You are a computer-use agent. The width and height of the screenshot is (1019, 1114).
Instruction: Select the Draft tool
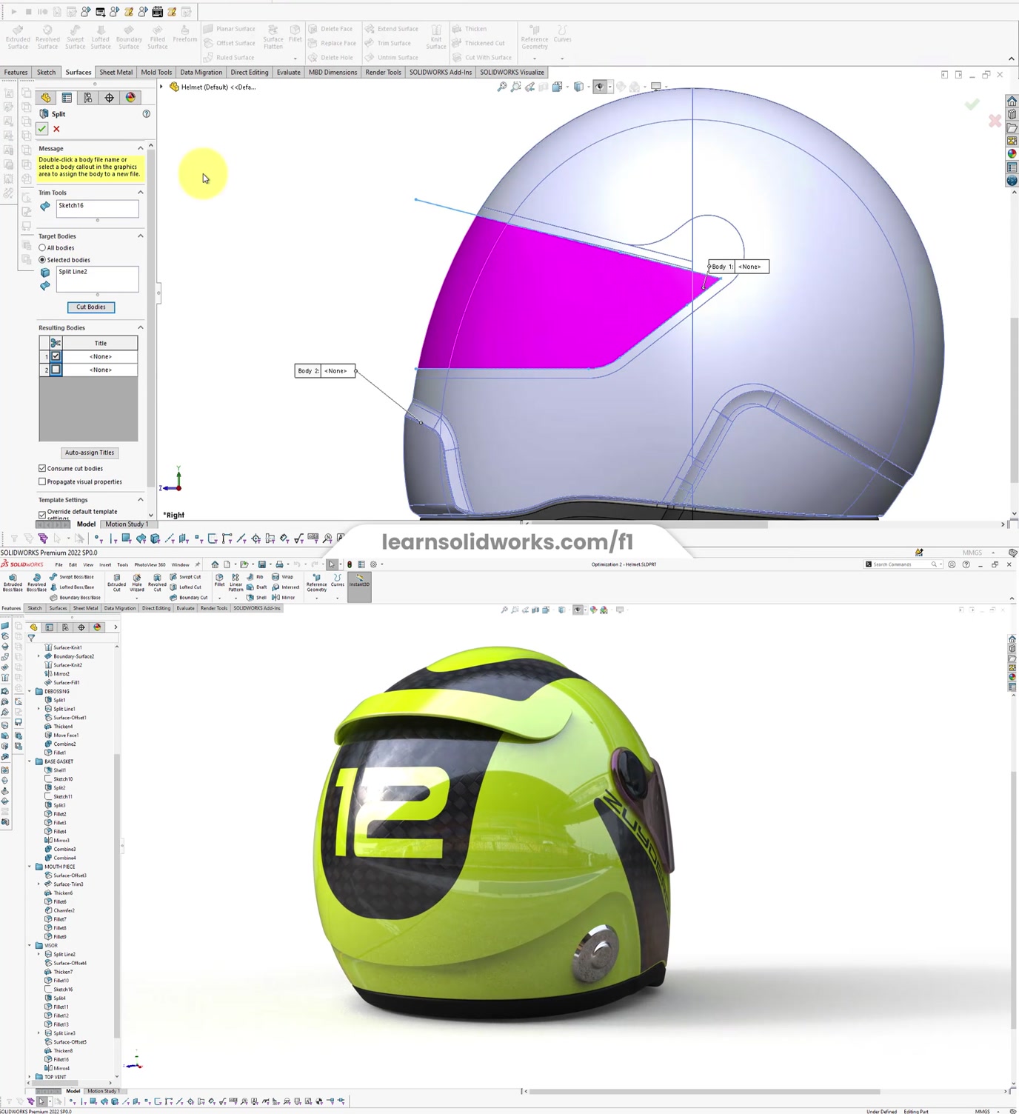click(x=256, y=587)
